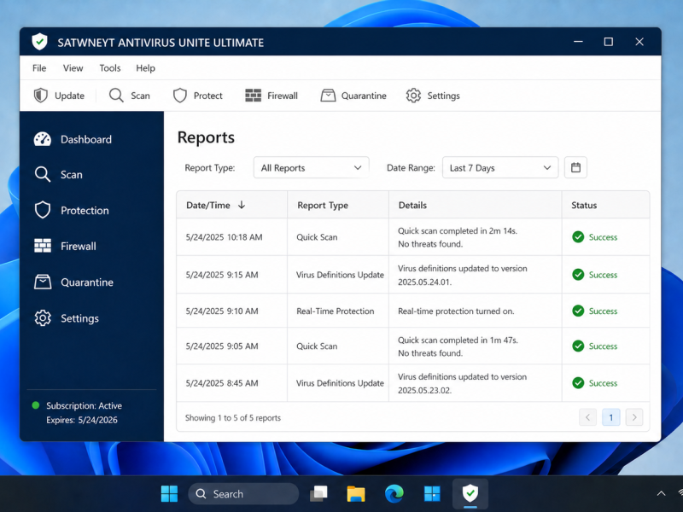Screen dimensions: 683x512
Task: Open the calendar date picker icon
Action: [575, 167]
